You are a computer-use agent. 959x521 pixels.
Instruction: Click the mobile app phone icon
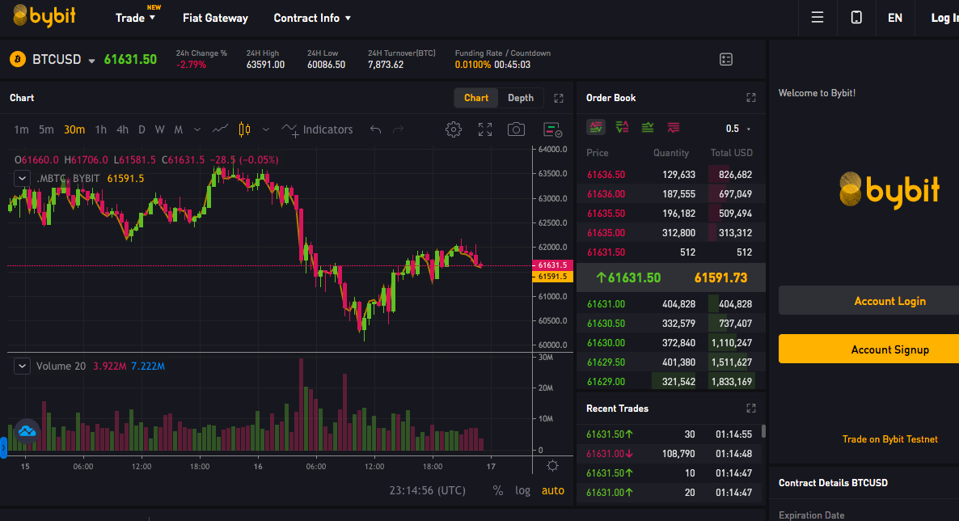(856, 18)
